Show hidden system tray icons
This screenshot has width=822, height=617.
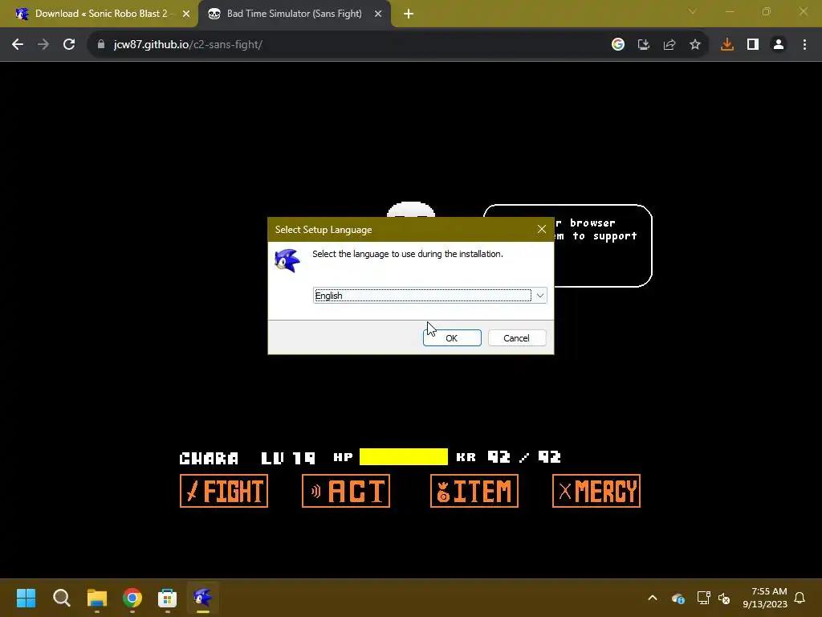click(653, 598)
